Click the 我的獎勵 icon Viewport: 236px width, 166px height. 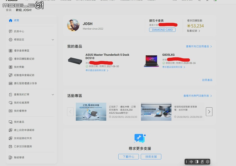point(11,67)
